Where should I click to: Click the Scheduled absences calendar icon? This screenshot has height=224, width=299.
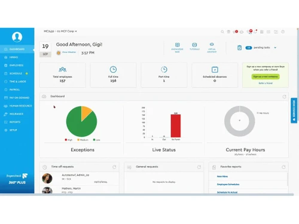click(x=215, y=69)
